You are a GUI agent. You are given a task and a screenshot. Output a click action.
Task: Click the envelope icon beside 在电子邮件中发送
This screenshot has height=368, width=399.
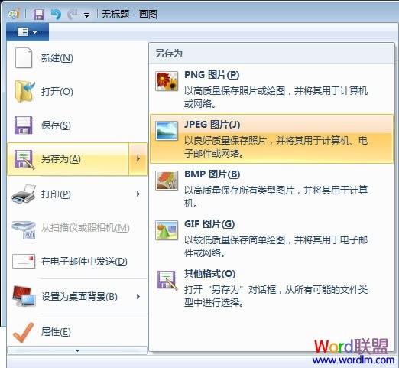pyautogui.click(x=24, y=262)
